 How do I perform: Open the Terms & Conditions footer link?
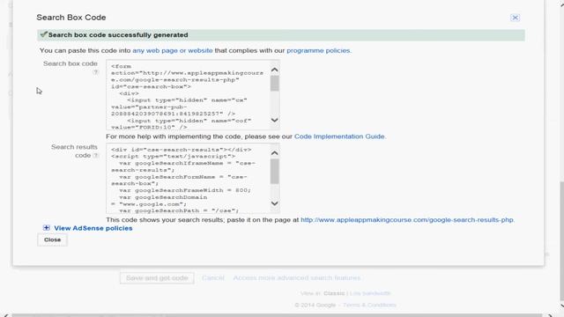click(369, 305)
